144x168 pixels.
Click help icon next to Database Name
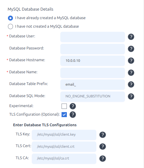pyautogui.click(x=131, y=73)
